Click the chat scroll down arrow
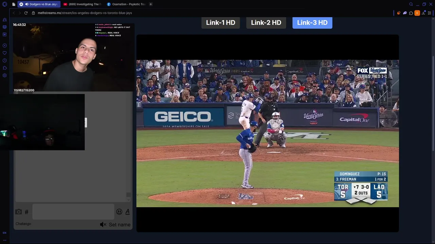The image size is (435, 244). [x=128, y=200]
